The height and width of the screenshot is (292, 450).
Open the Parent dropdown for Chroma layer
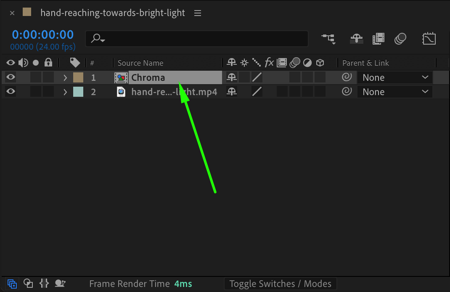coord(394,77)
